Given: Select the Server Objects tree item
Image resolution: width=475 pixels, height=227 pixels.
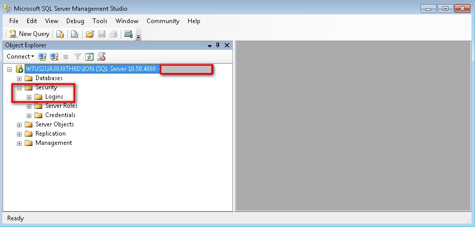Looking at the screenshot, I should [54, 124].
